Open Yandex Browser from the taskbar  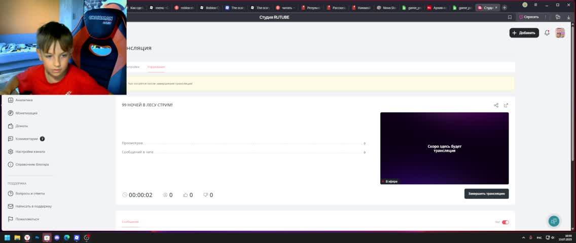tap(27, 237)
